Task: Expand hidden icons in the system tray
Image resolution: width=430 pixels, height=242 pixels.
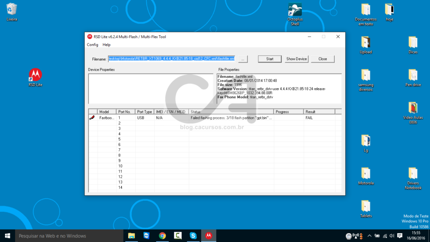Action: tap(369, 236)
